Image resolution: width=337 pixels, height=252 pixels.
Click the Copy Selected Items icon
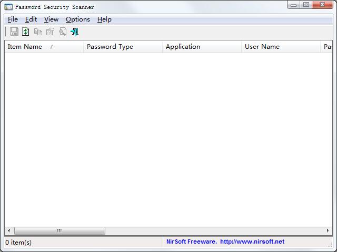[x=38, y=31]
